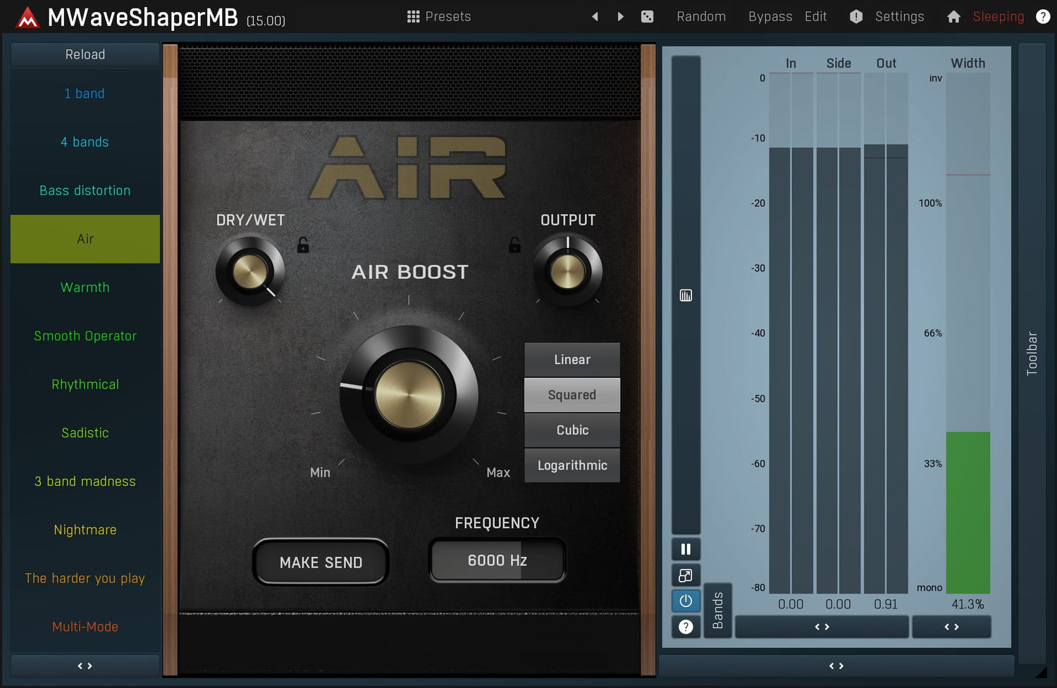Click the meter popup window icon
Viewport: 1057px width, 688px height.
tap(686, 575)
